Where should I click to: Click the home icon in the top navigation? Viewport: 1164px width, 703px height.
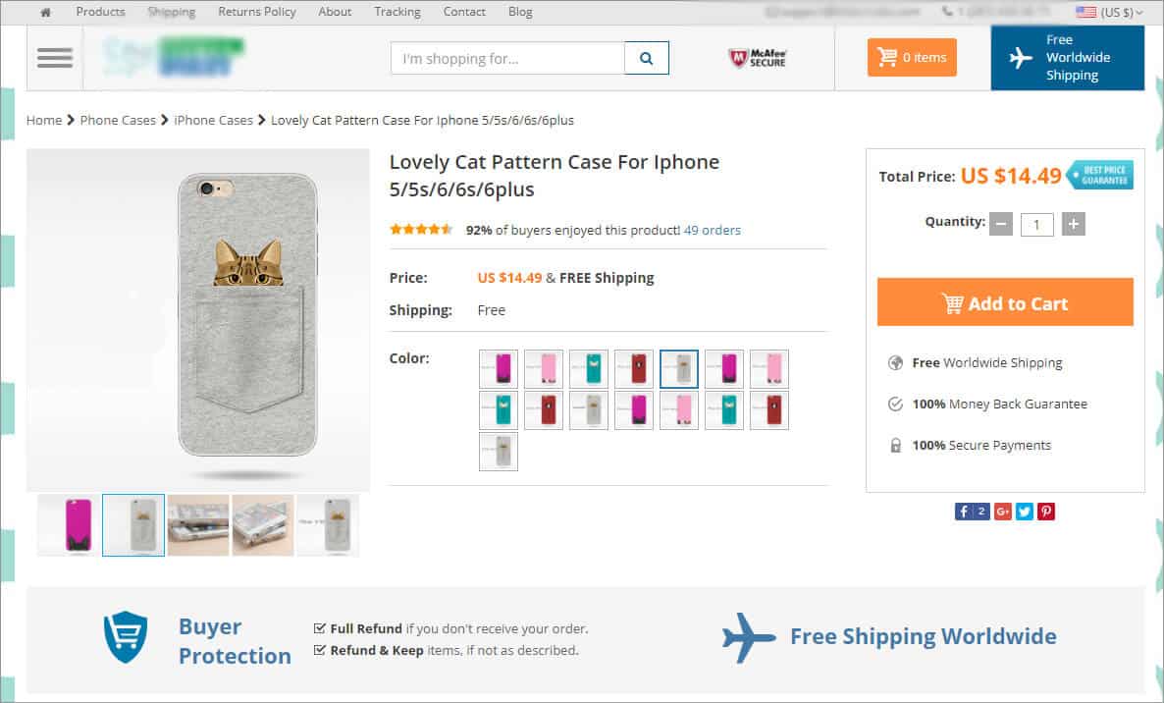coord(45,11)
